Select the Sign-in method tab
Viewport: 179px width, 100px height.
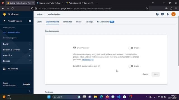[52, 22]
